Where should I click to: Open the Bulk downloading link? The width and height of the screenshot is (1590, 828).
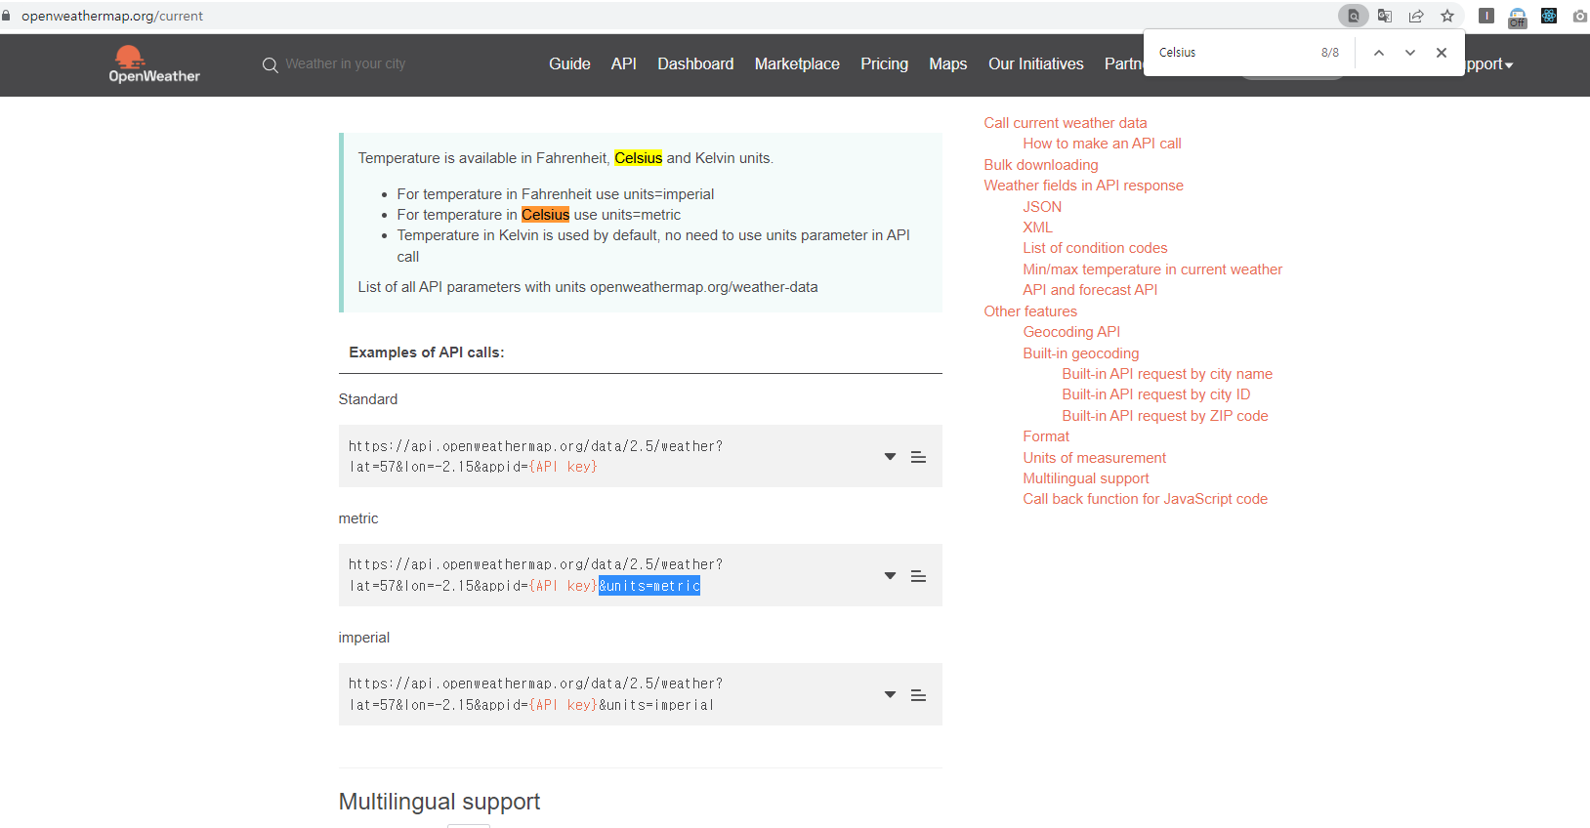(x=1041, y=165)
